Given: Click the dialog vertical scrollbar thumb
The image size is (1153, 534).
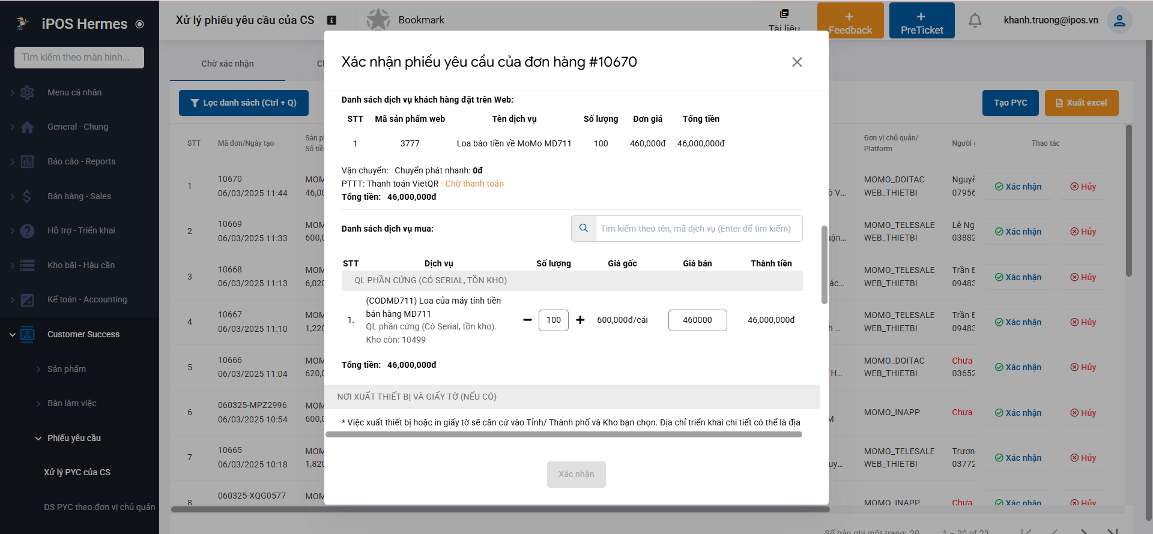Looking at the screenshot, I should pyautogui.click(x=825, y=265).
